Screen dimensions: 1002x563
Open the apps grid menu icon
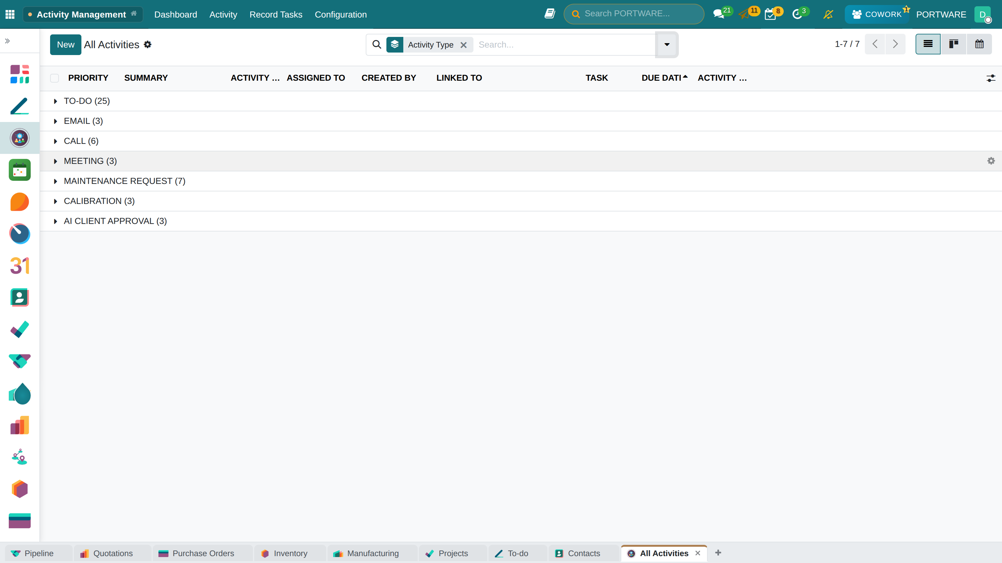coord(10,14)
